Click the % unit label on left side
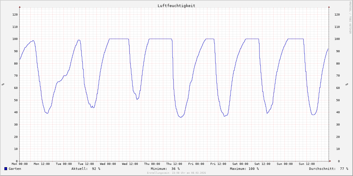 click(3, 84)
